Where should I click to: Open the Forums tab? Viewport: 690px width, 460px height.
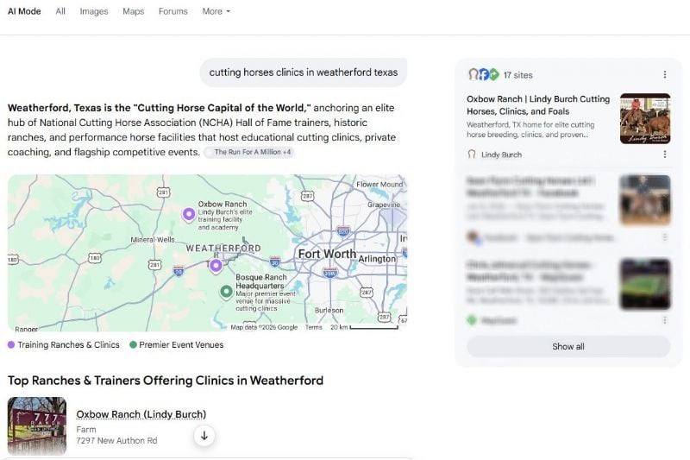173,11
